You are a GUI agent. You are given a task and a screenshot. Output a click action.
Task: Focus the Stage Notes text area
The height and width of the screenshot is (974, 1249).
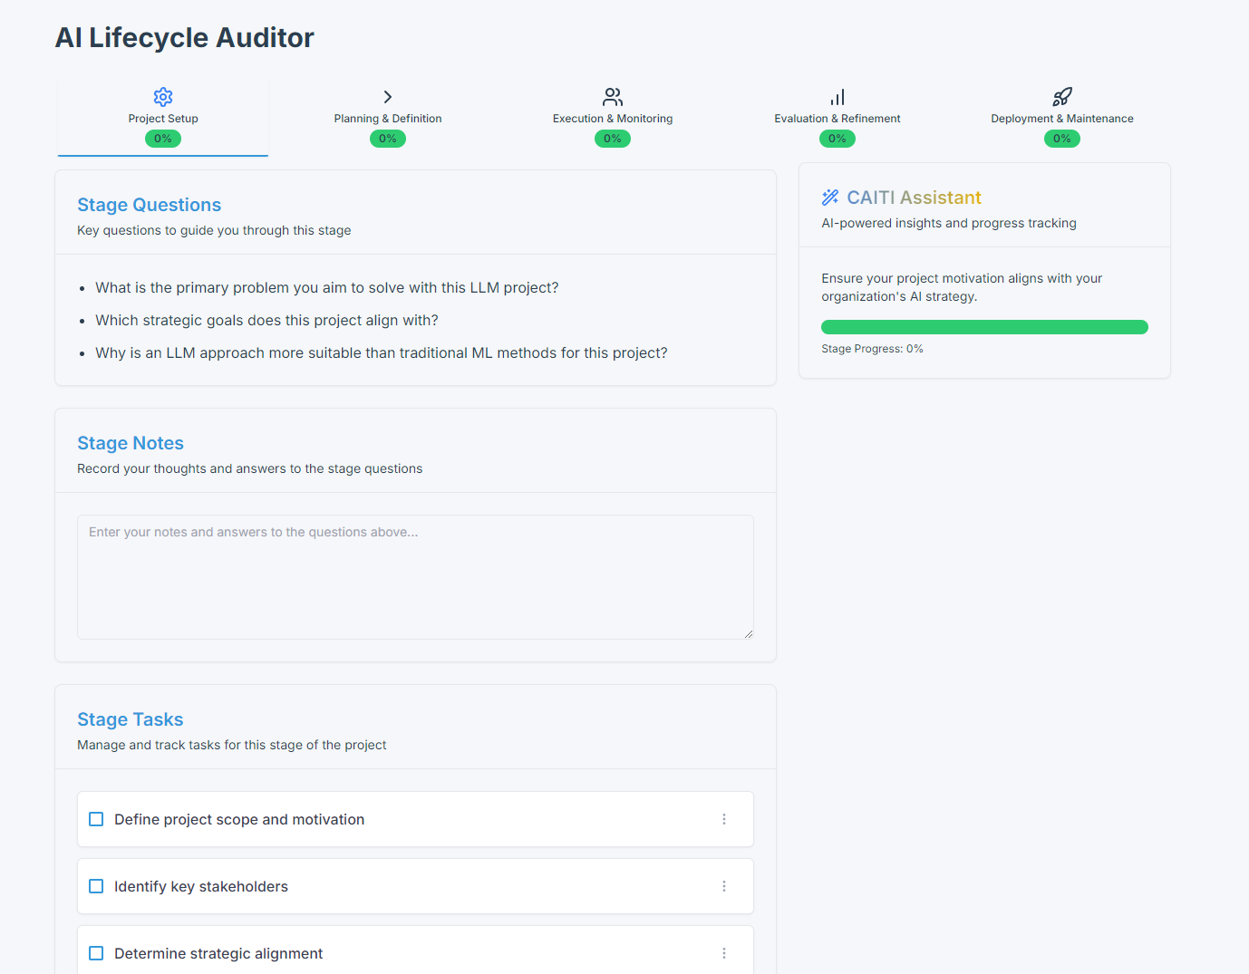pos(415,577)
